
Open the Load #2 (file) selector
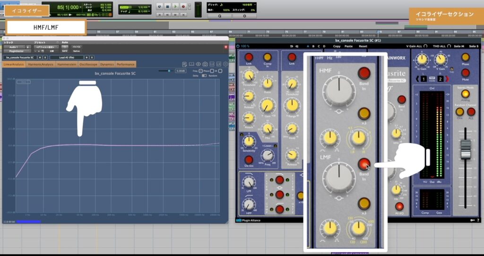(x=66, y=57)
